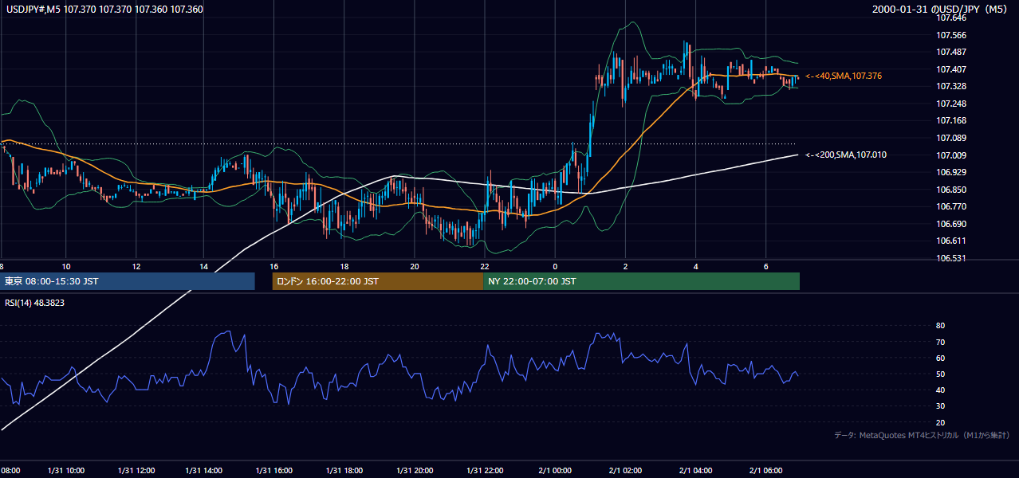The image size is (1019, 478).
Task: Click the 1/31 12:00 time axis label
Action: pos(136,470)
